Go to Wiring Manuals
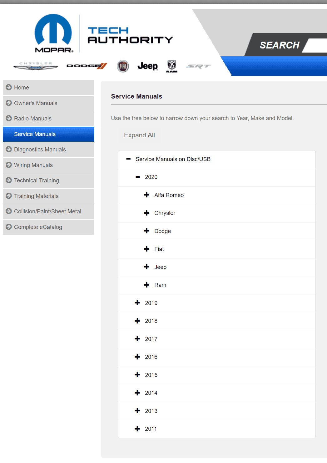 (x=48, y=165)
